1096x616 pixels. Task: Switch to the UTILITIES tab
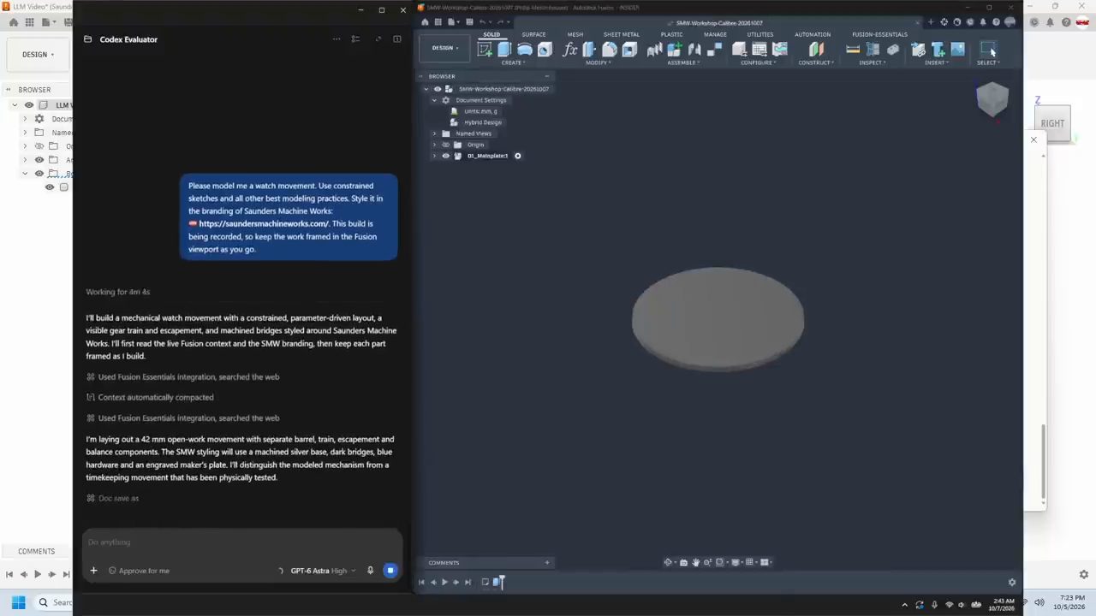pyautogui.click(x=760, y=34)
